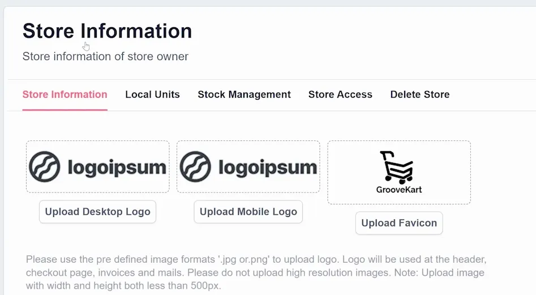Image resolution: width=536 pixels, height=295 pixels.
Task: Select the desktop logo preview box
Action: click(x=98, y=166)
